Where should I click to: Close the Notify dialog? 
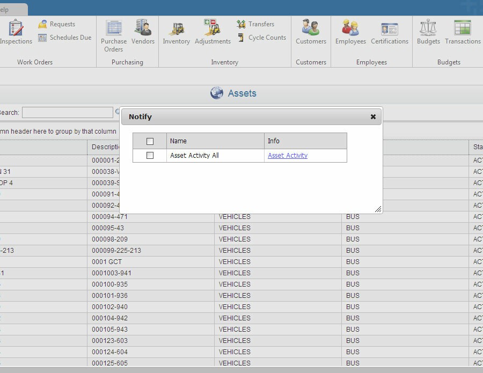[373, 116]
